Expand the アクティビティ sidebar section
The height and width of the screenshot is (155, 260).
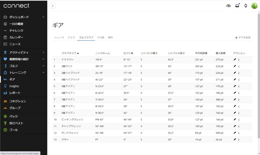(44, 52)
